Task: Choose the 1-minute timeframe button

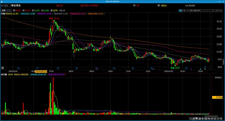Action: [202, 11]
